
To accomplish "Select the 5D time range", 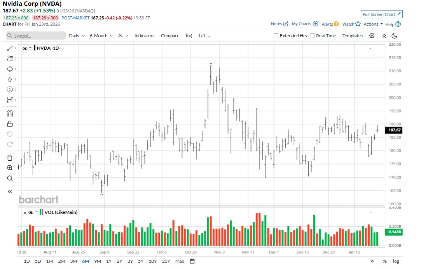I will [38, 261].
